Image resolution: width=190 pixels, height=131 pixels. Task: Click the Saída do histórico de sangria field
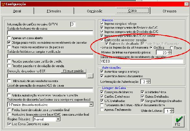pos(50,56)
